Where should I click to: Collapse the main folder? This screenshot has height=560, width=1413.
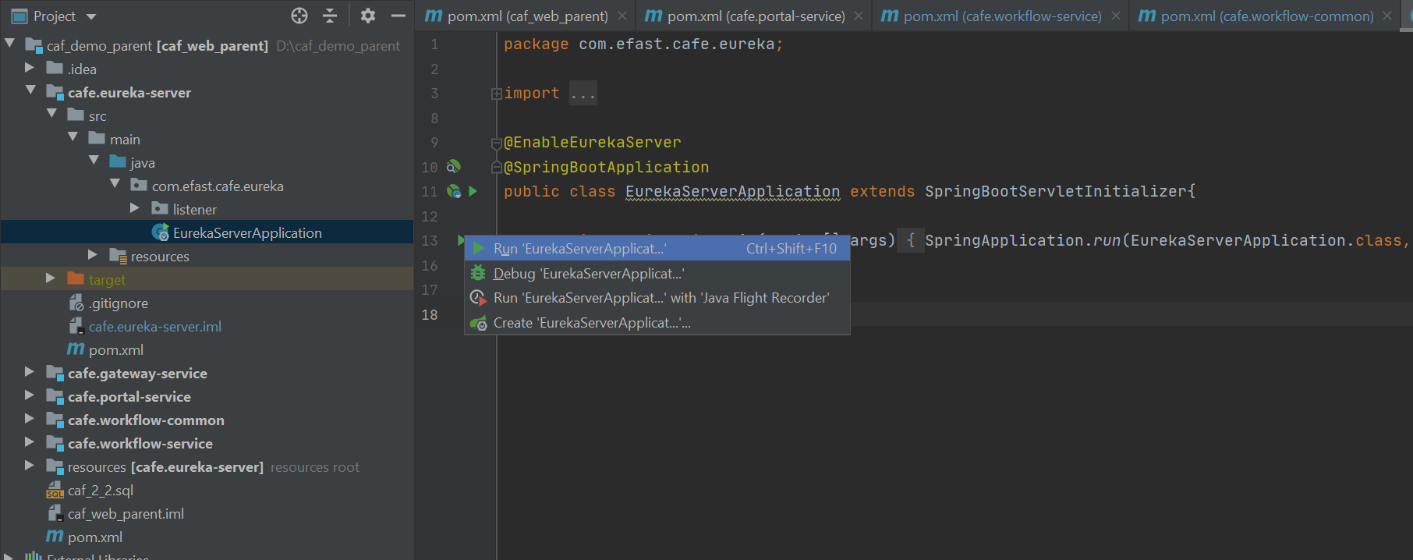coord(73,137)
